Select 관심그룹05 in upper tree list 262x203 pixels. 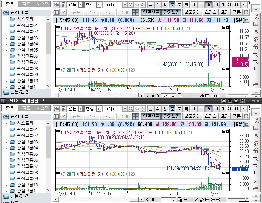point(27,50)
